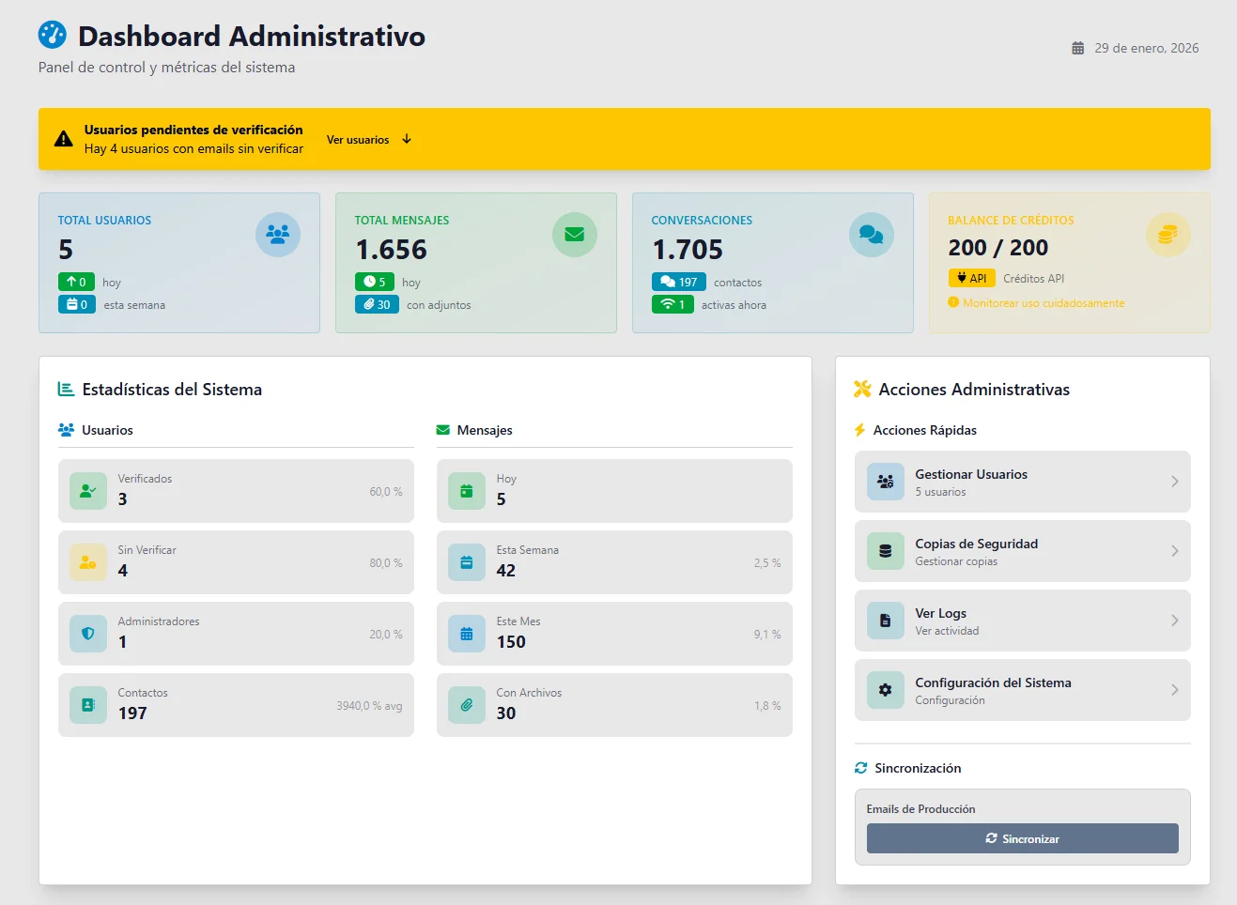
Task: Click the users icon in Total Usuarios card
Action: [x=278, y=235]
